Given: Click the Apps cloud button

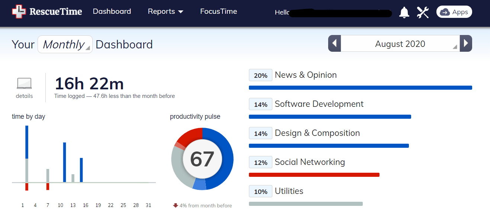Looking at the screenshot, I should (x=454, y=12).
